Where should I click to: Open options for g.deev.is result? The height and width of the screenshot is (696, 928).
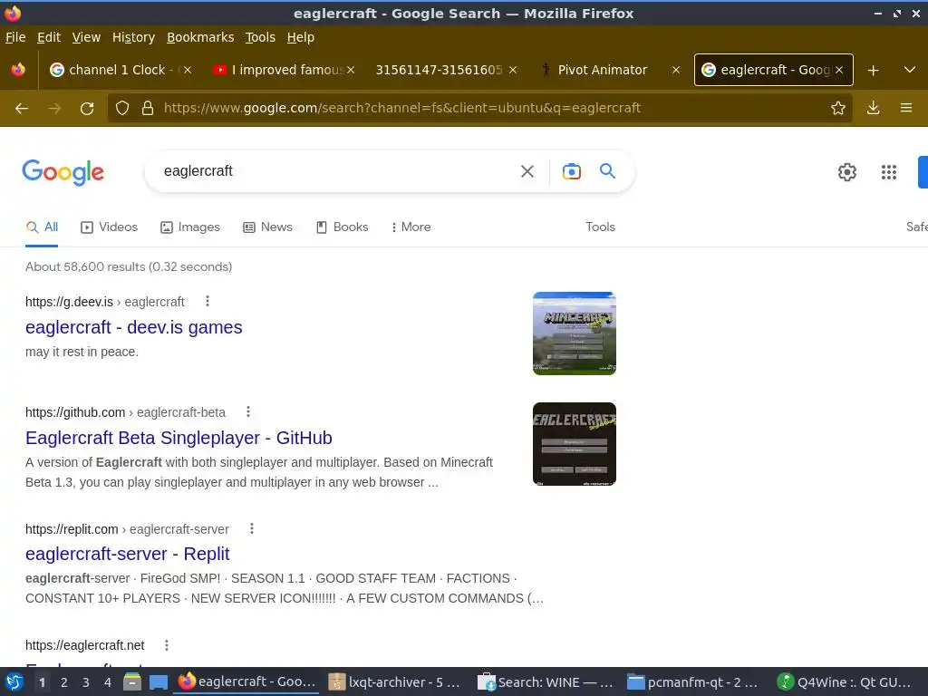(208, 301)
